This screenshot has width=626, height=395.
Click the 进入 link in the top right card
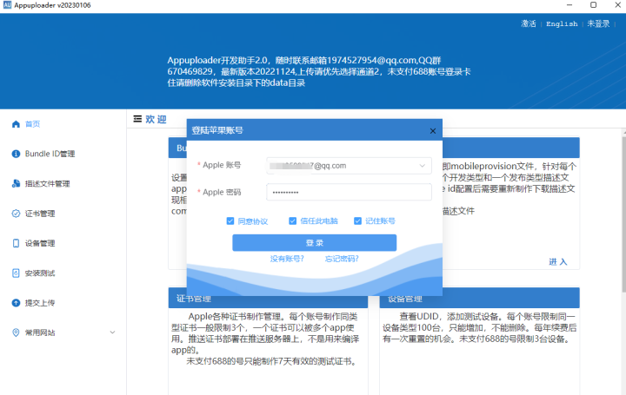click(557, 262)
